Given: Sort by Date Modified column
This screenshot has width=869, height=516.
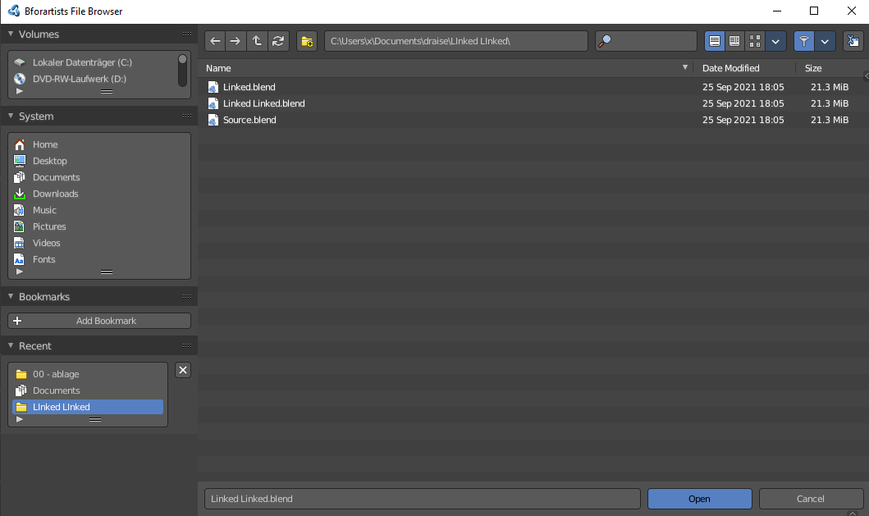Looking at the screenshot, I should coord(730,68).
